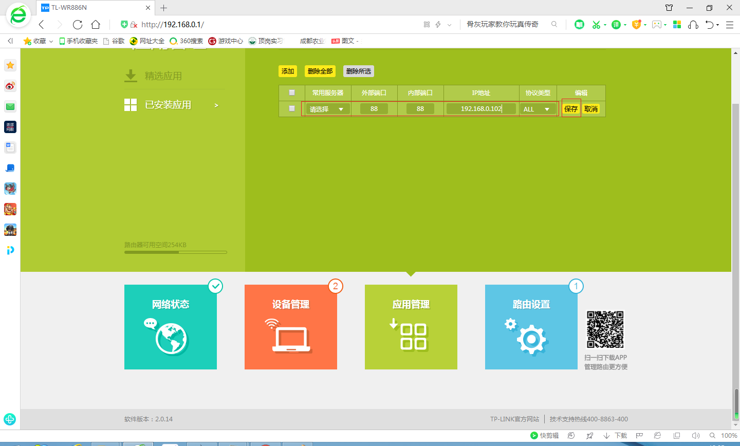Click the undo closed tab arrow icon
Screen dimensions: 740x446
click(x=710, y=24)
